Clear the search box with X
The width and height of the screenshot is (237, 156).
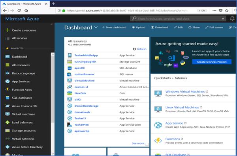223,19
